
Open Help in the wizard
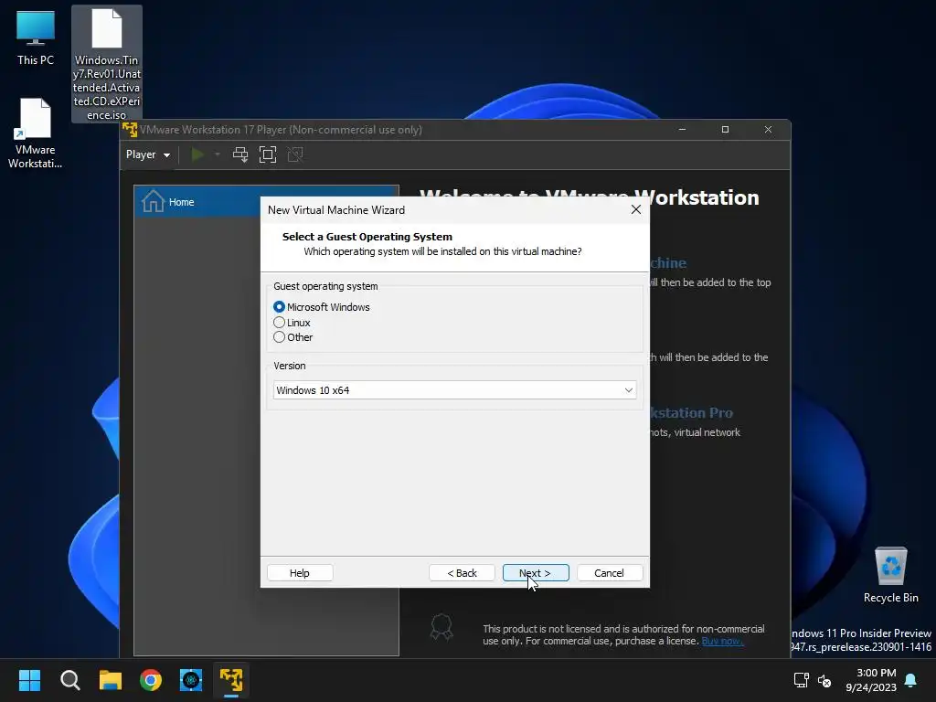click(x=300, y=572)
